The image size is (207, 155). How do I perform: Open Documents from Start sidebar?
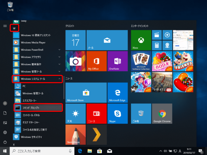click(5, 113)
